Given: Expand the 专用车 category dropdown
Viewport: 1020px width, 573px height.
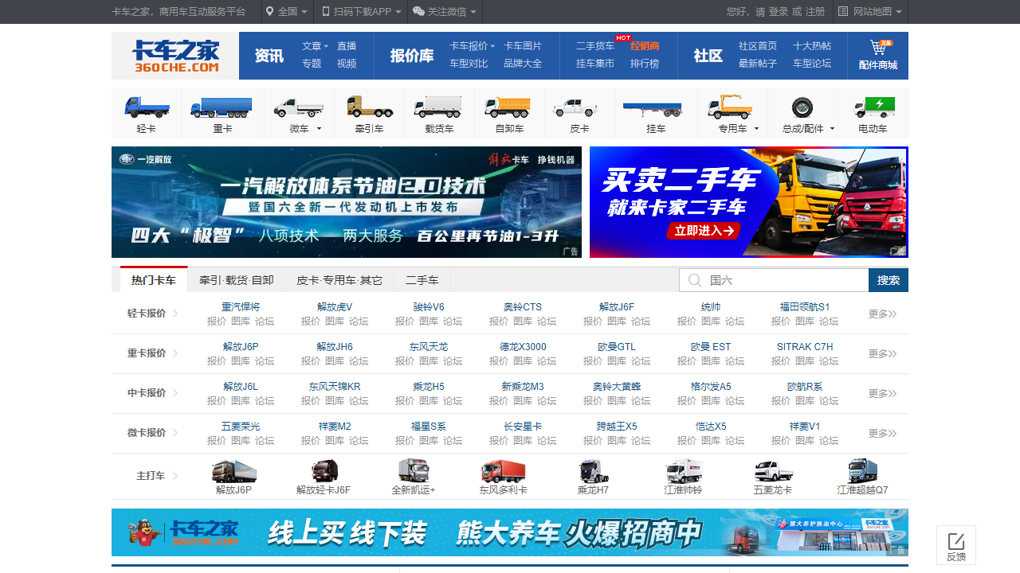Looking at the screenshot, I should pyautogui.click(x=756, y=129).
